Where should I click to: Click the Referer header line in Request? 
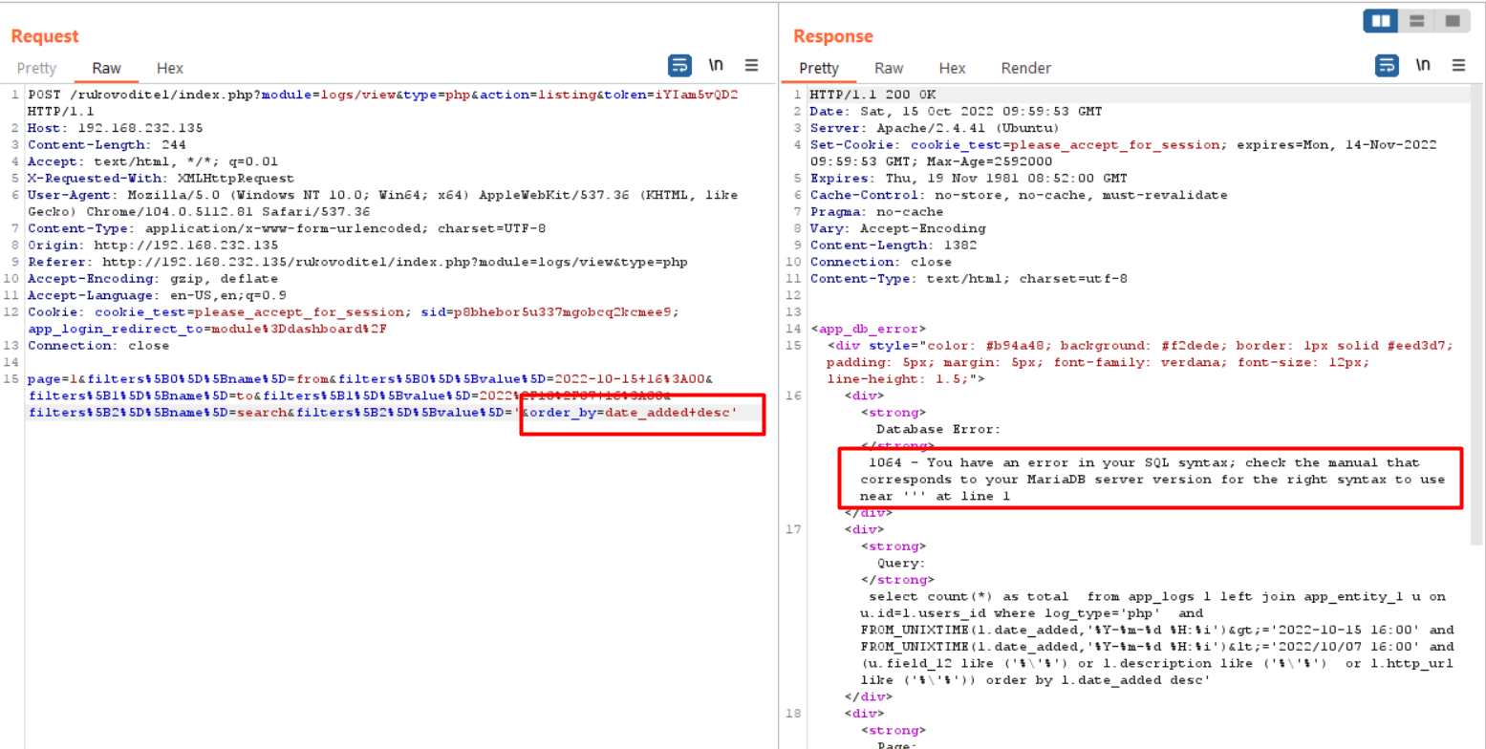pos(357,262)
